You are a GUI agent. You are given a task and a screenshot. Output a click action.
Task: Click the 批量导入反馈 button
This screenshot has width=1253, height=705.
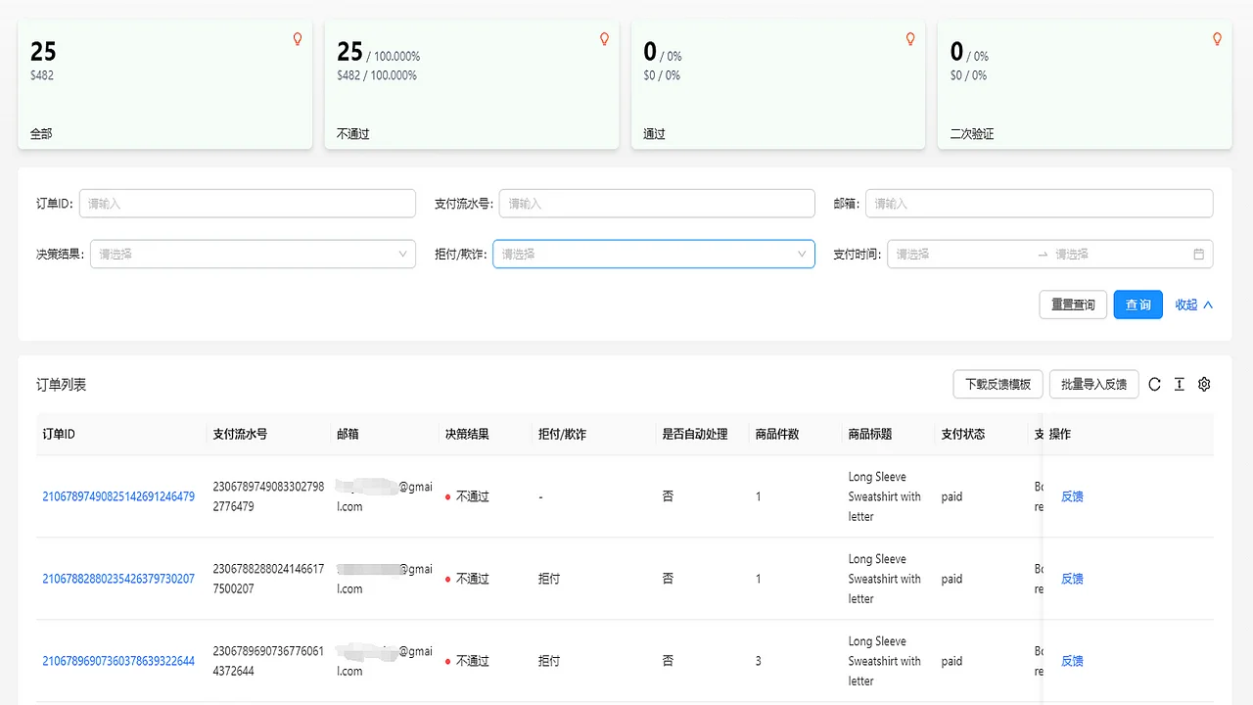1093,384
